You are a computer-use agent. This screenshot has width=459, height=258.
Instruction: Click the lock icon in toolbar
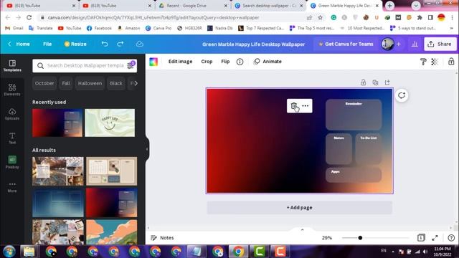tap(451, 62)
